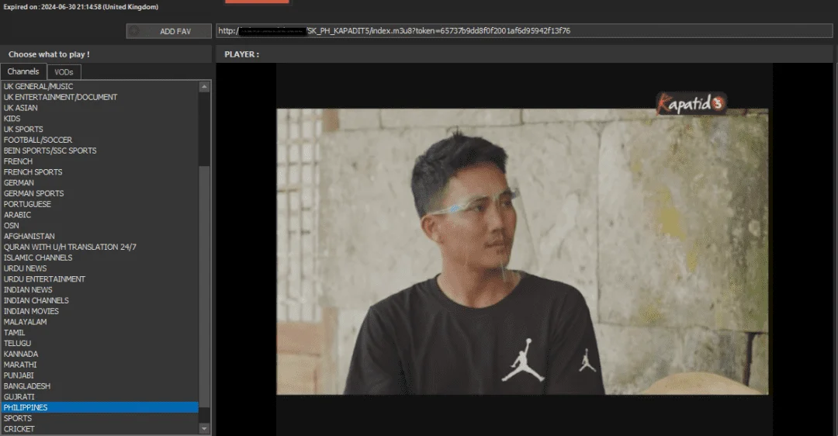Screen dimensions: 838x436
Task: Select FOOTBALL/SOCCER in channel list
Action: (99, 140)
